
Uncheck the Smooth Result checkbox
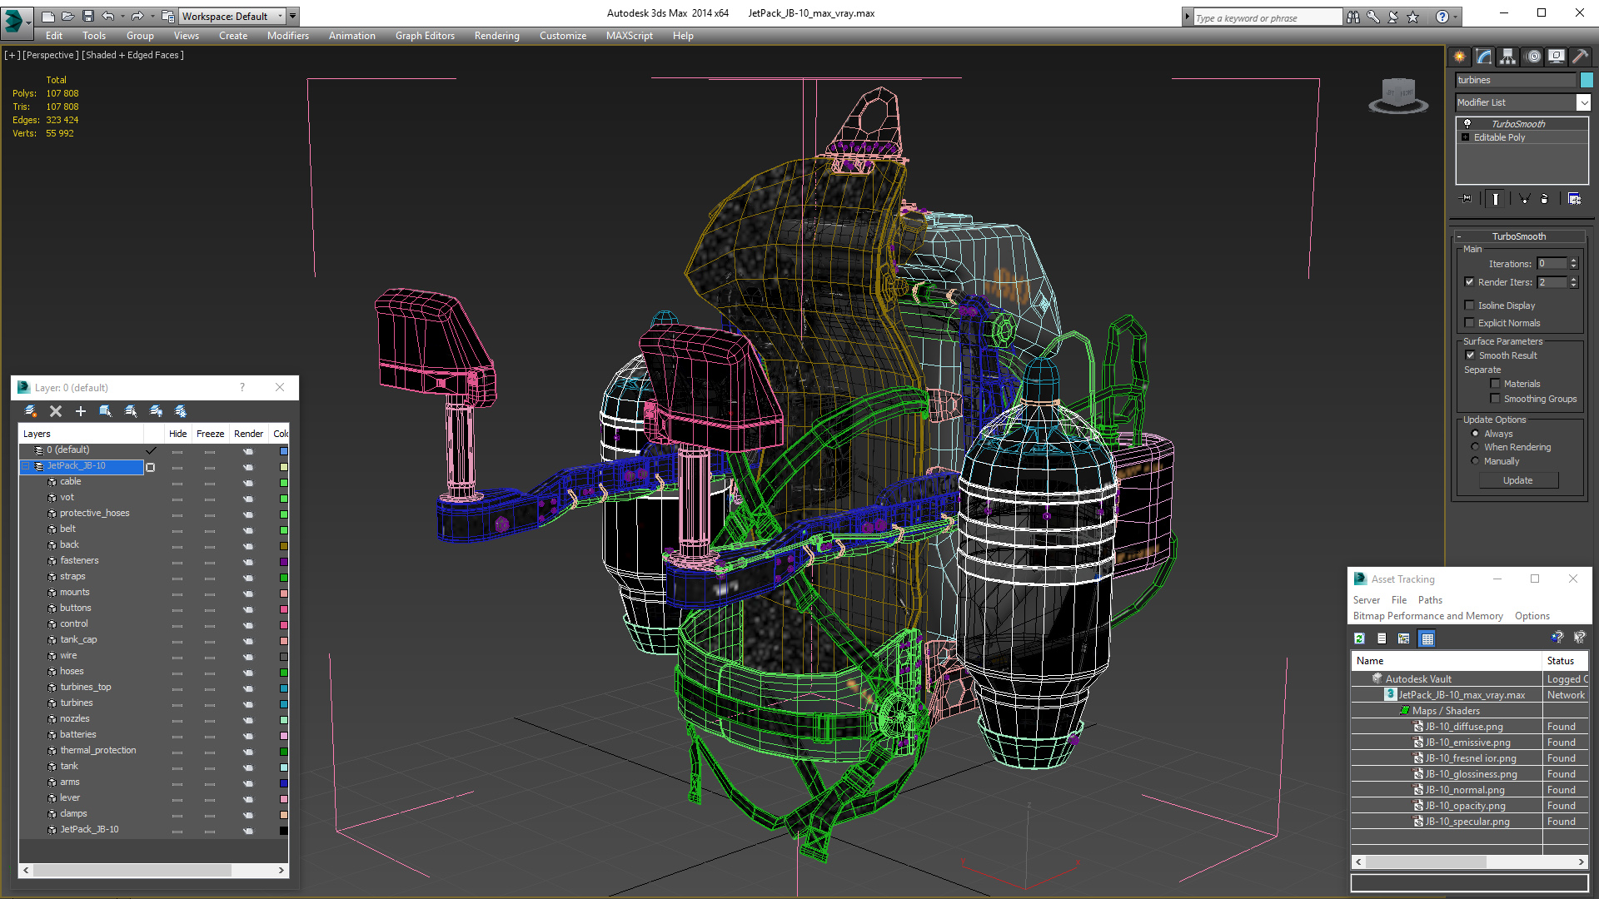coord(1471,355)
